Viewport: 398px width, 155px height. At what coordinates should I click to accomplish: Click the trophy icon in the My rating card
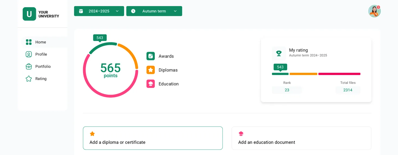[279, 53]
